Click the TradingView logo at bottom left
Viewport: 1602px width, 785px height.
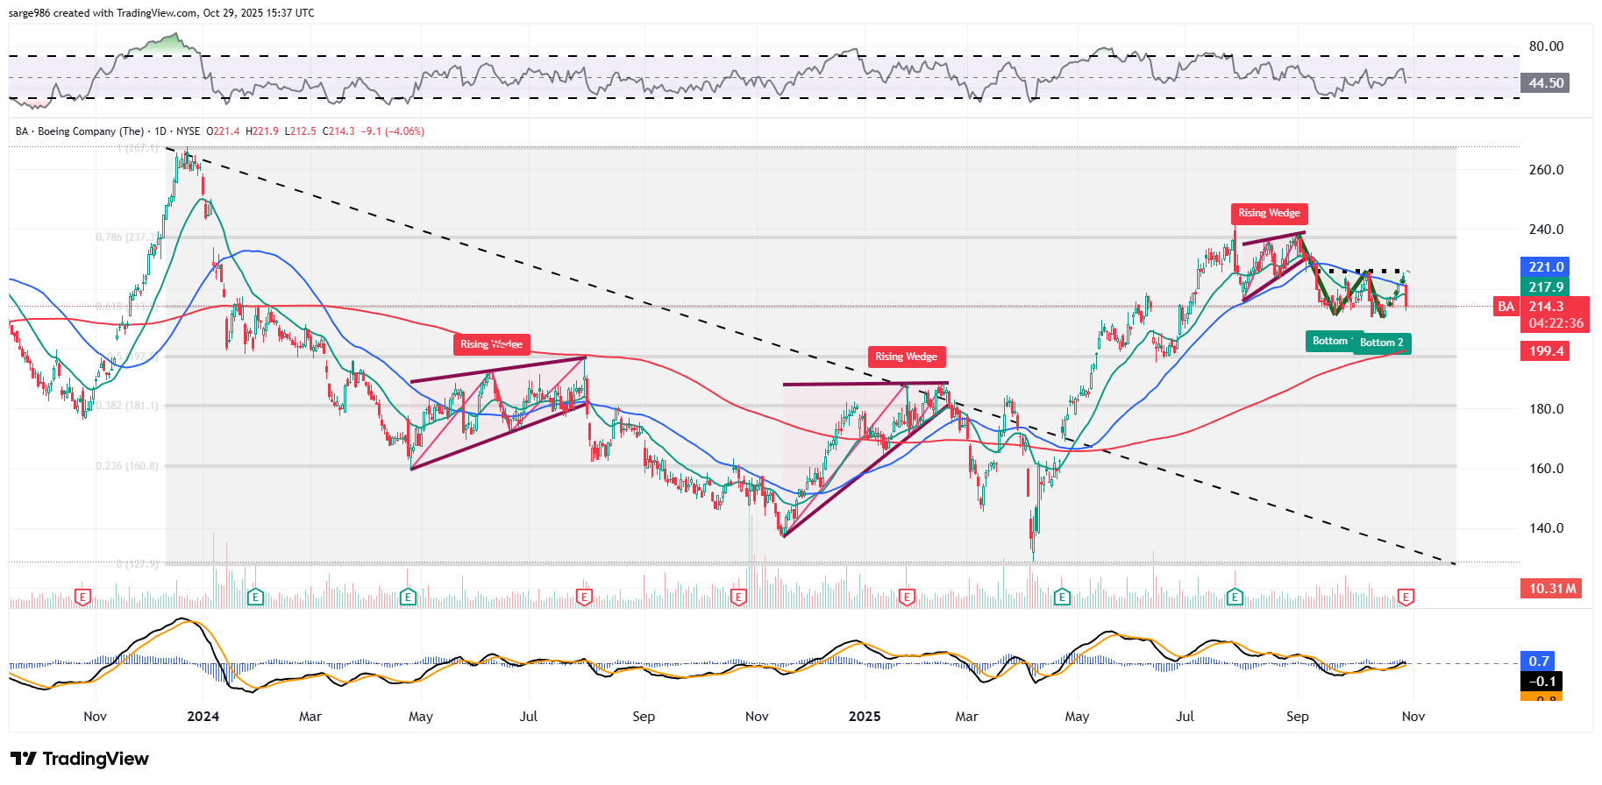[80, 759]
